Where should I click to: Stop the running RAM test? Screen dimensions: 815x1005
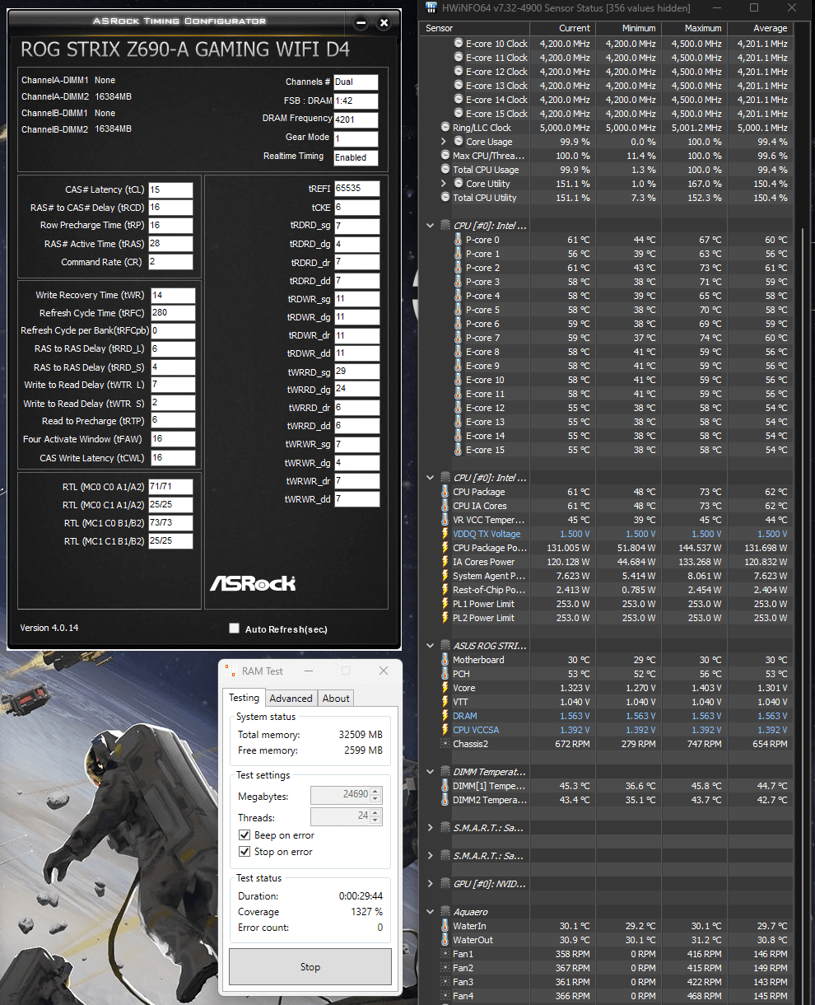310,967
